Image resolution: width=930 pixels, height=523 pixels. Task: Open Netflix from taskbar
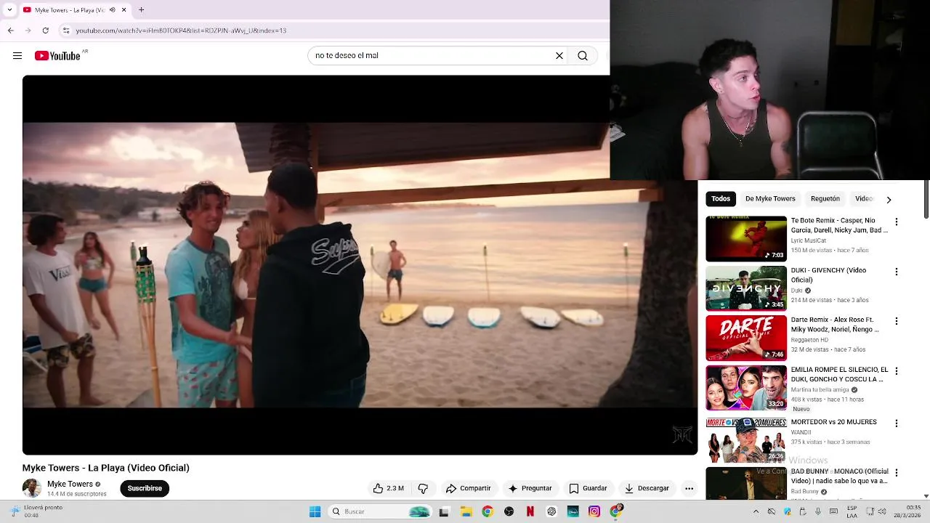pyautogui.click(x=530, y=512)
